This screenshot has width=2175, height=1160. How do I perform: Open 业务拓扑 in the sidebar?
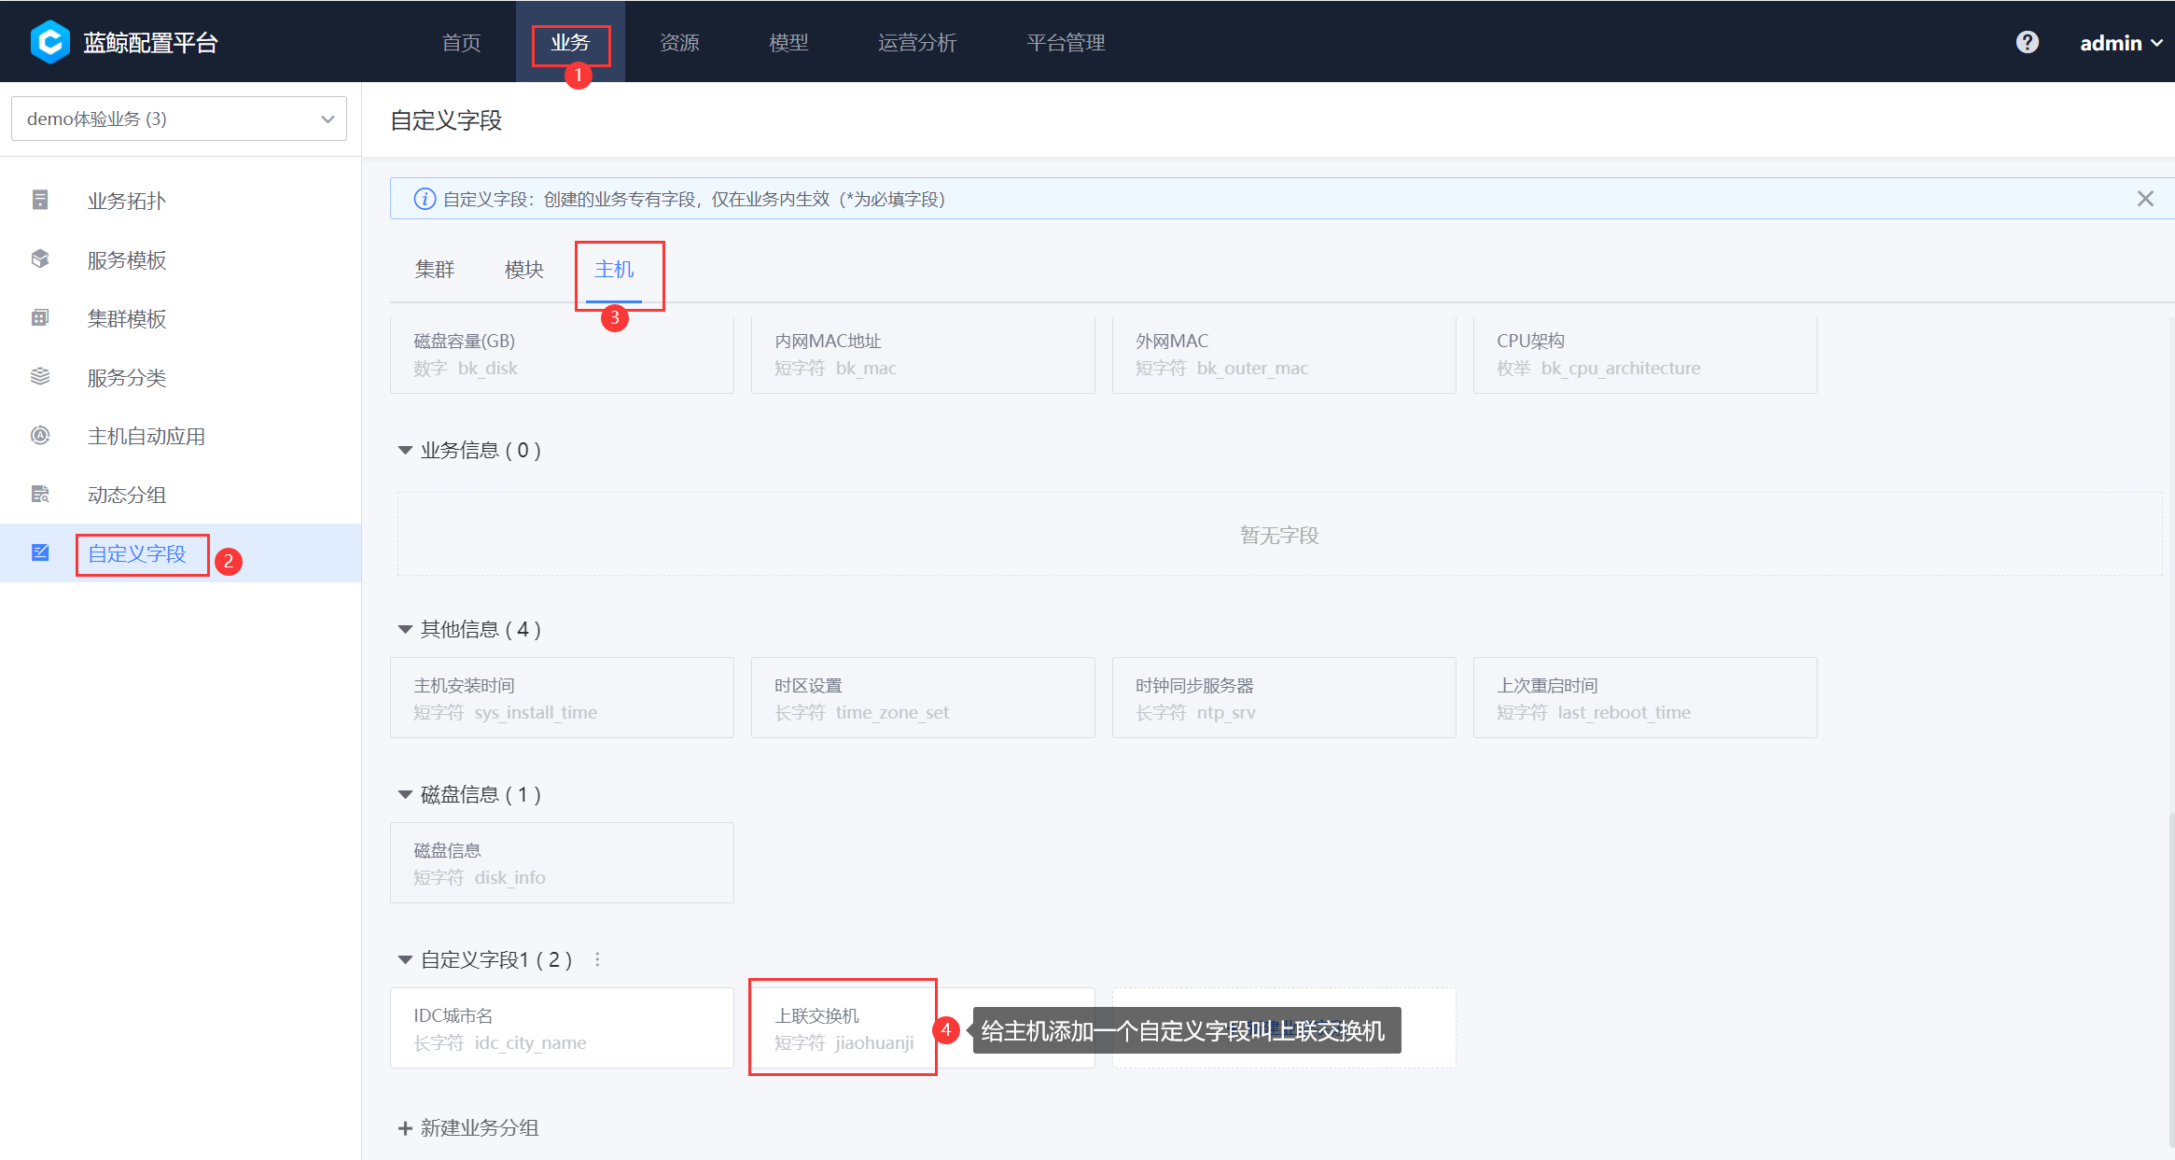(x=180, y=201)
